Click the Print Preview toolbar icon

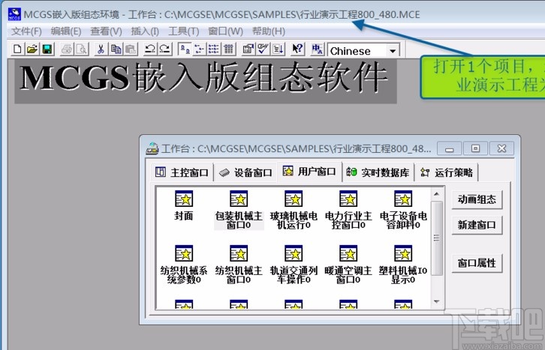(82, 49)
